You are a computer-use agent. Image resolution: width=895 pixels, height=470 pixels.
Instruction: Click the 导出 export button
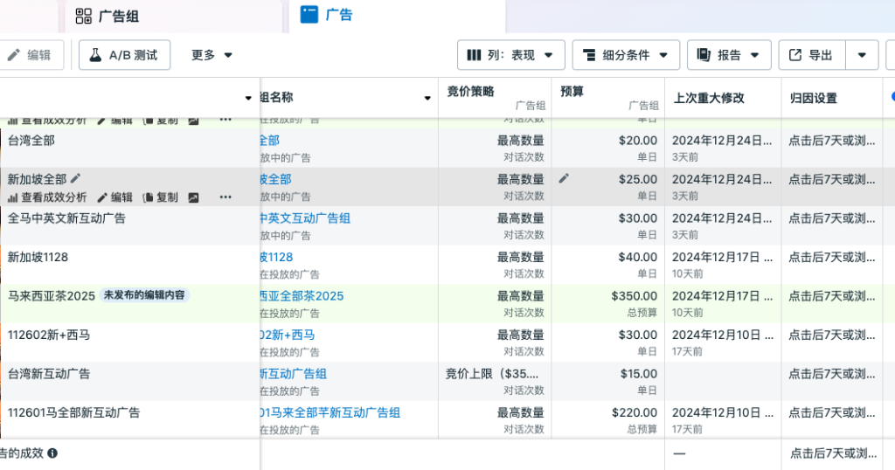point(810,55)
